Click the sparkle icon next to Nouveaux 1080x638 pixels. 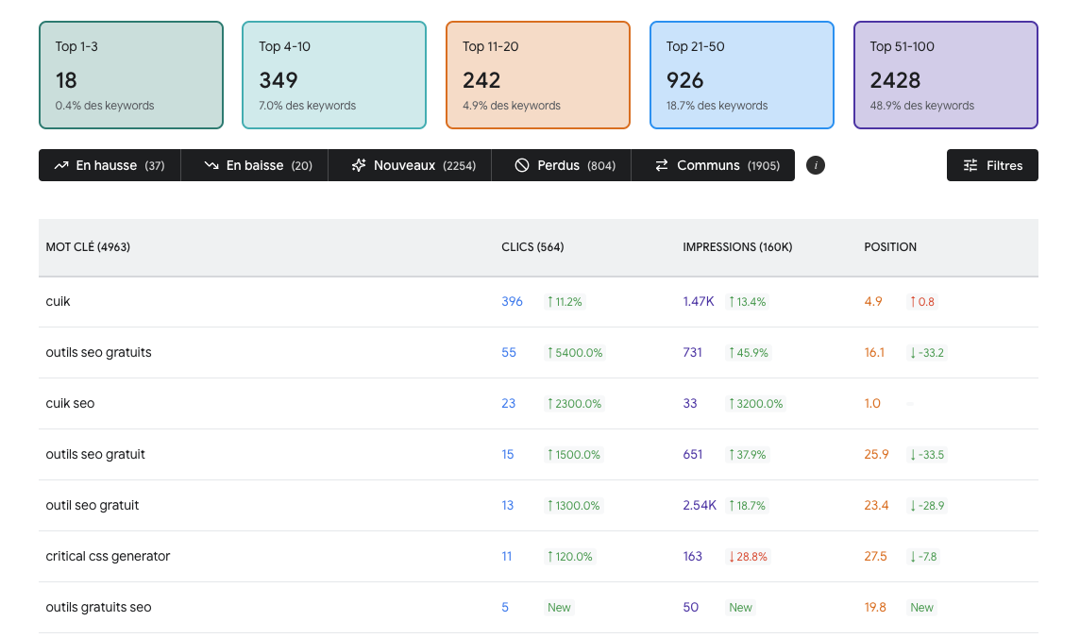point(359,165)
